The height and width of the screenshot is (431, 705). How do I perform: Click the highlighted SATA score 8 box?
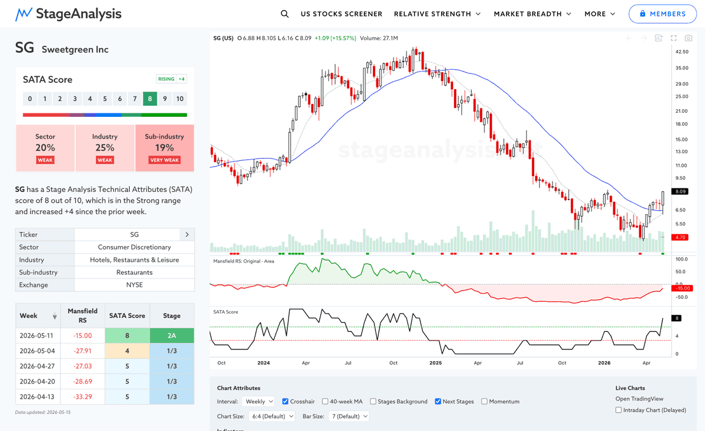tap(150, 99)
